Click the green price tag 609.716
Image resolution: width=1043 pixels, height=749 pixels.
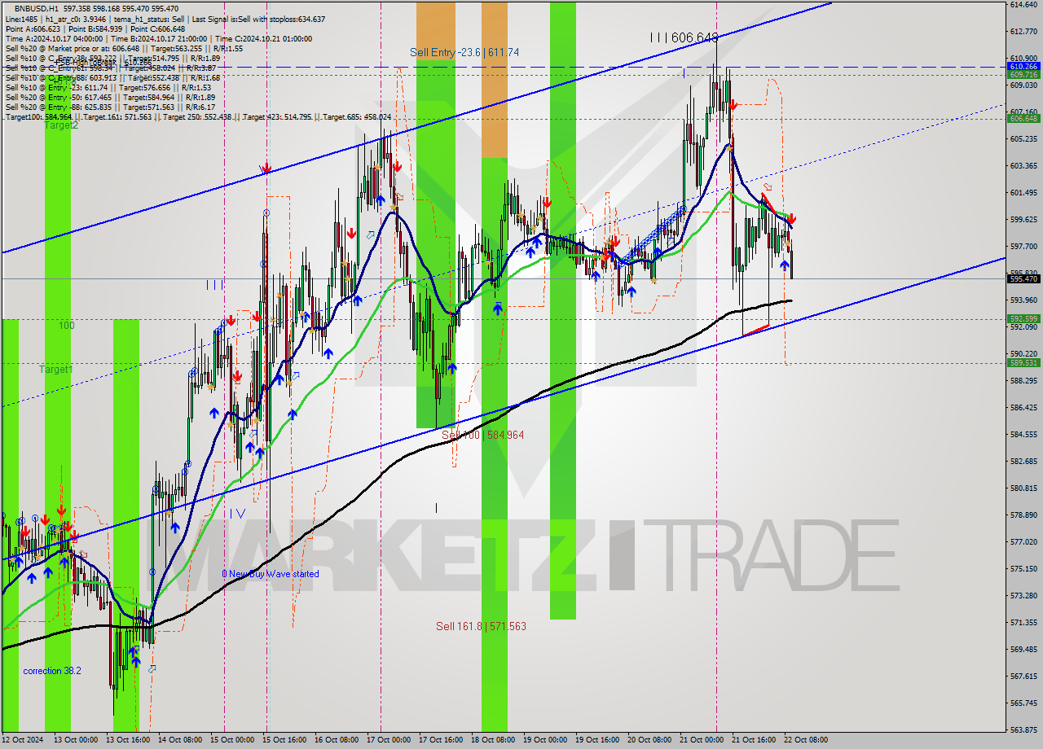coord(1023,75)
